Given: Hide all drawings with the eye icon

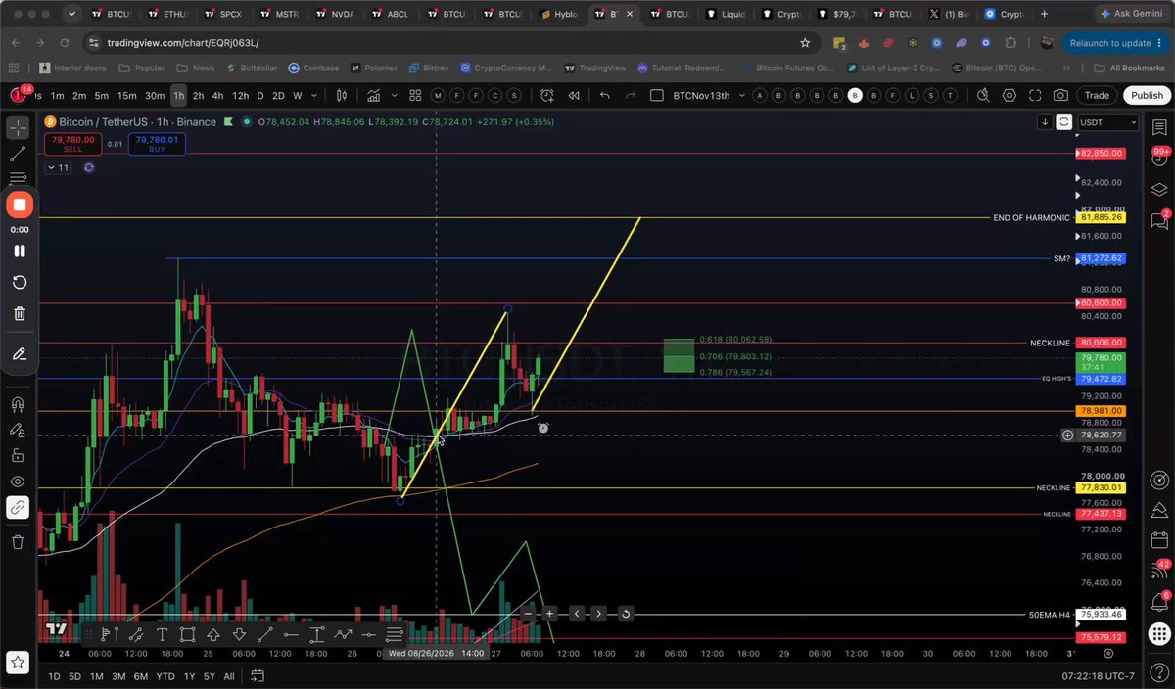Looking at the screenshot, I should pos(19,482).
